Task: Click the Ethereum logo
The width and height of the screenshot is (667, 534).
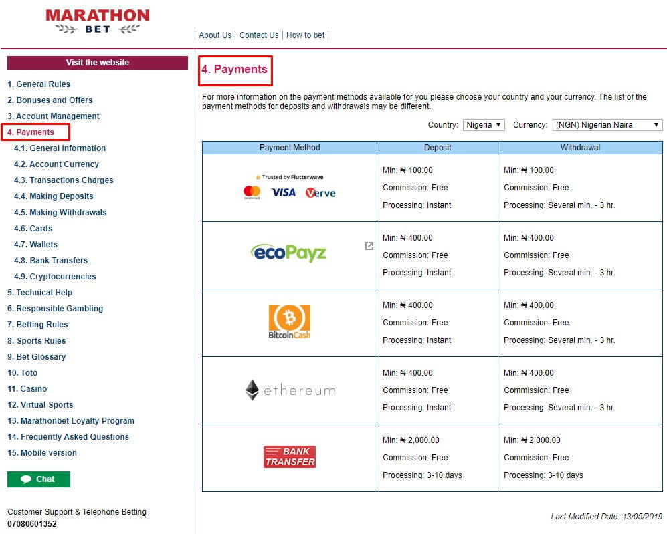Action: pyautogui.click(x=290, y=390)
